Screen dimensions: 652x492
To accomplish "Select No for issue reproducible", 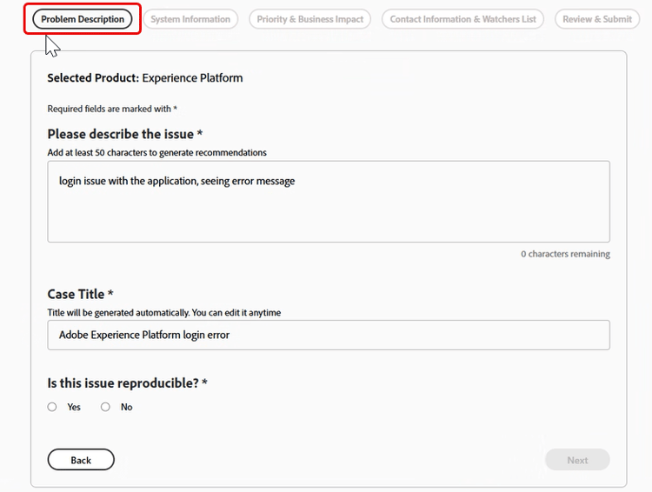I will click(x=105, y=407).
